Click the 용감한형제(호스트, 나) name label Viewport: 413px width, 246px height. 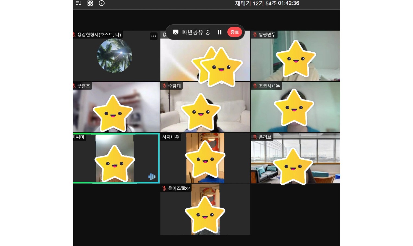tap(99, 35)
